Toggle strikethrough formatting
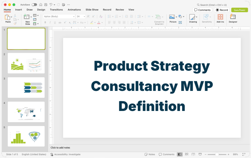 [60, 23]
